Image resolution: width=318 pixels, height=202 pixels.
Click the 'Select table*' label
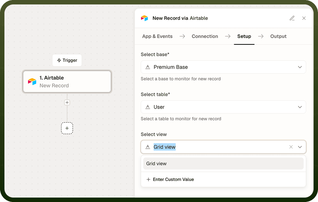[x=155, y=94]
